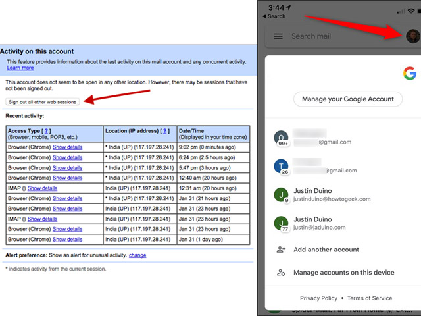
Task: Show details for Jan 31 (21 hours ago) session
Action: pyautogui.click(x=67, y=198)
